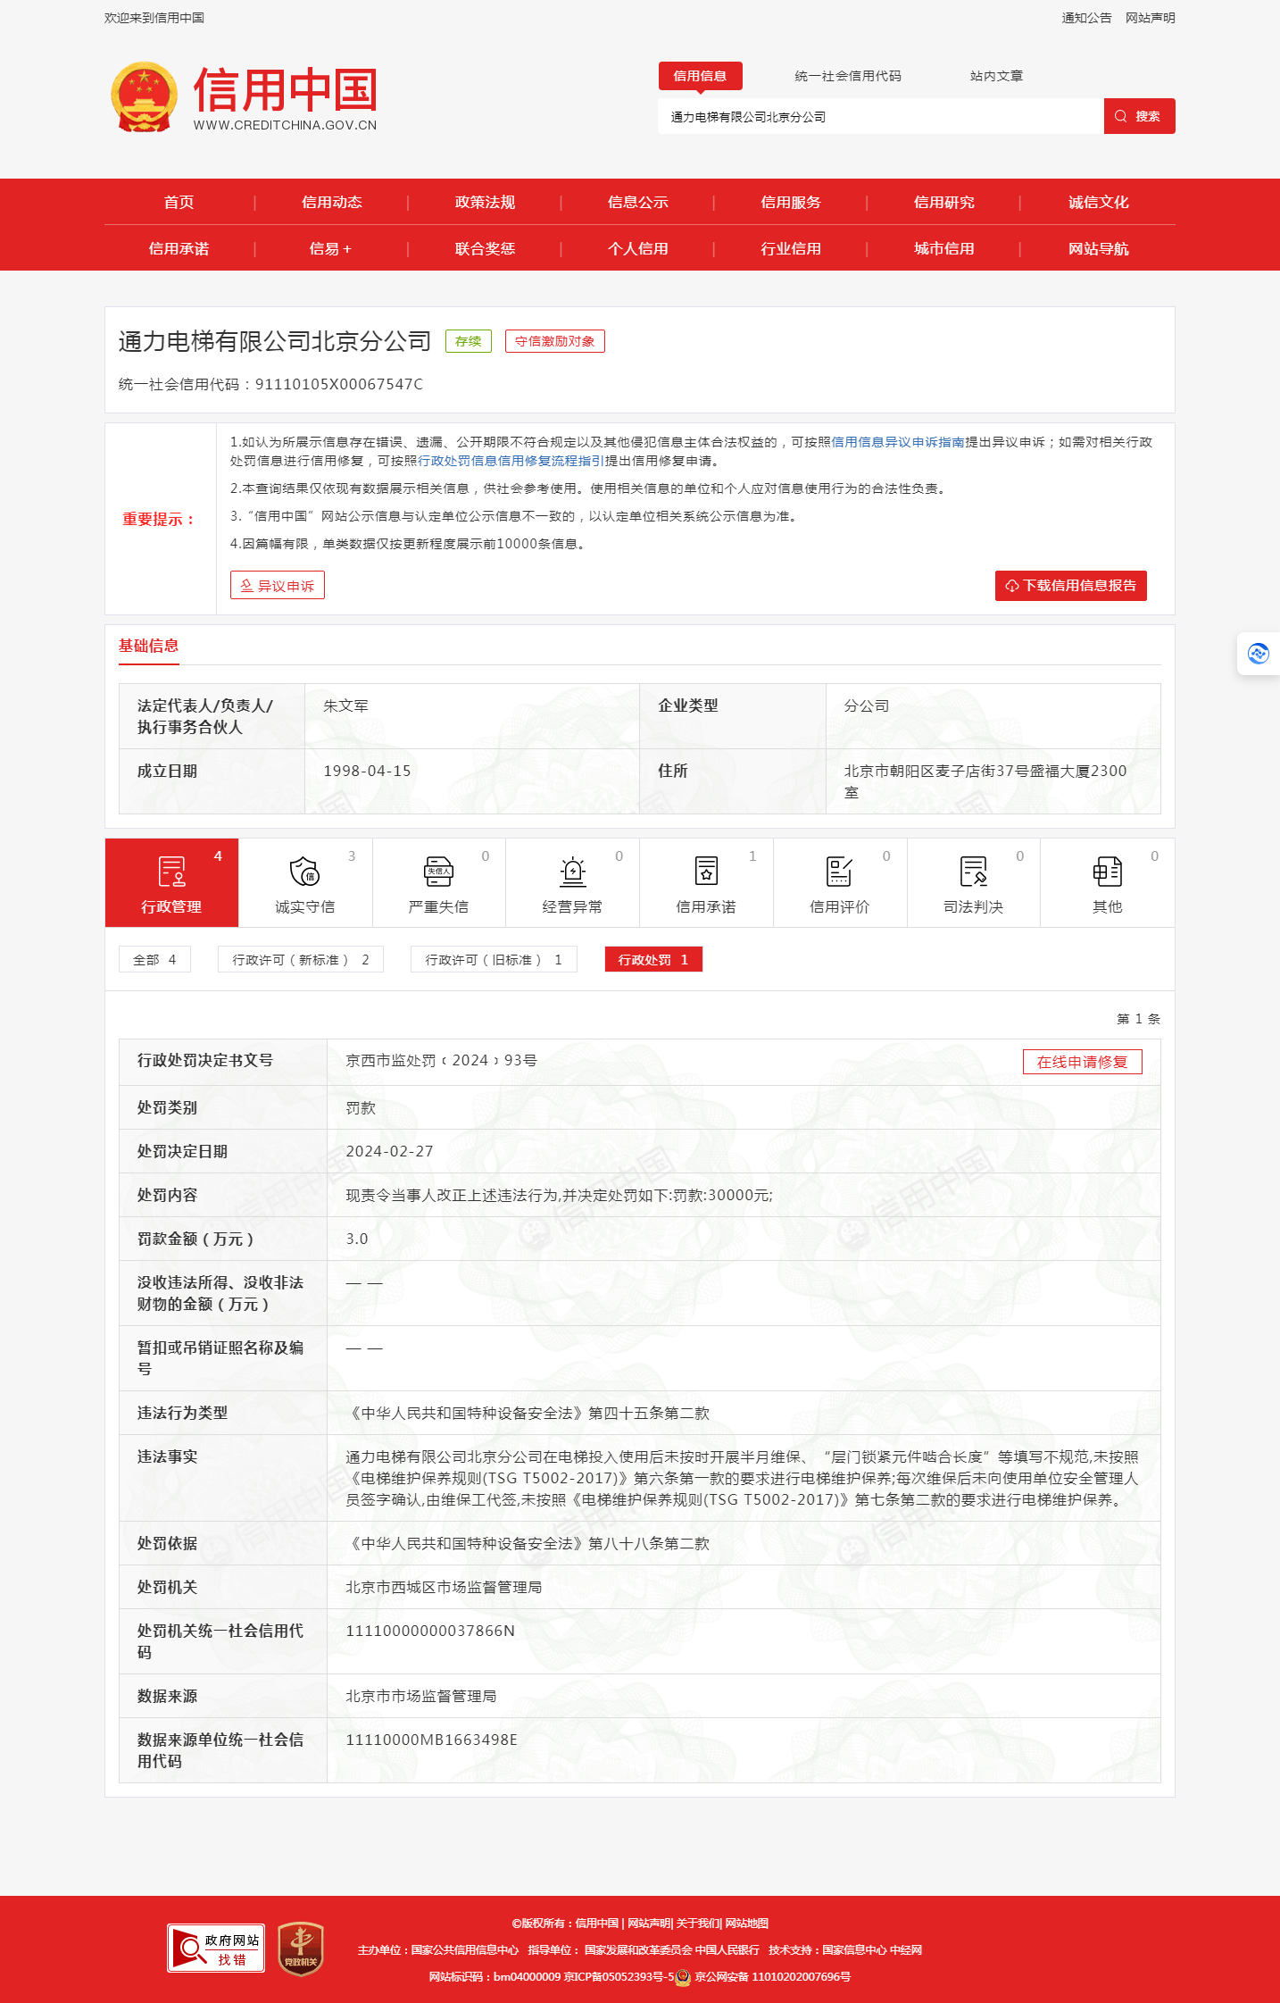Click credit code 91110105X00067547C
This screenshot has width=1280, height=2003.
[x=339, y=384]
